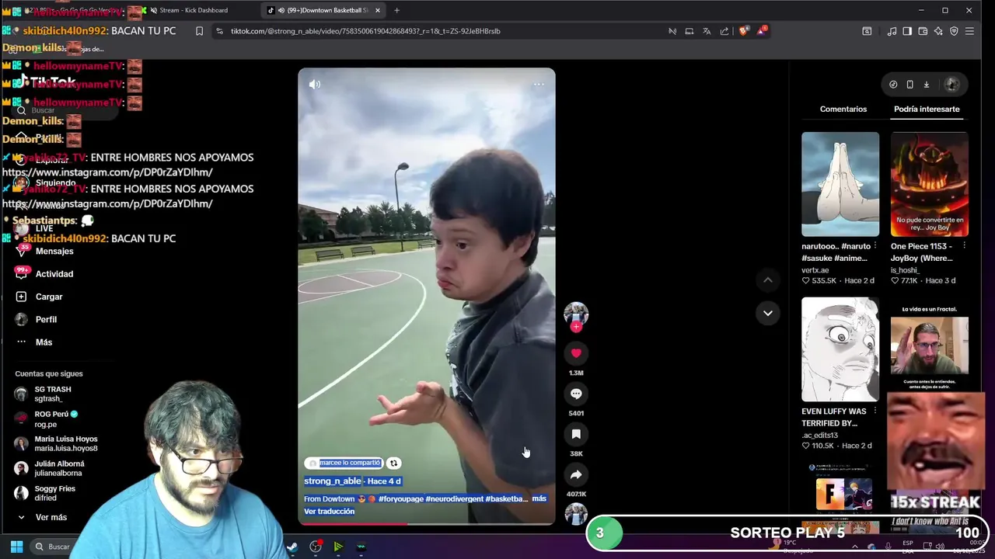
Task: Share the video with the arrow icon
Action: pos(576,474)
